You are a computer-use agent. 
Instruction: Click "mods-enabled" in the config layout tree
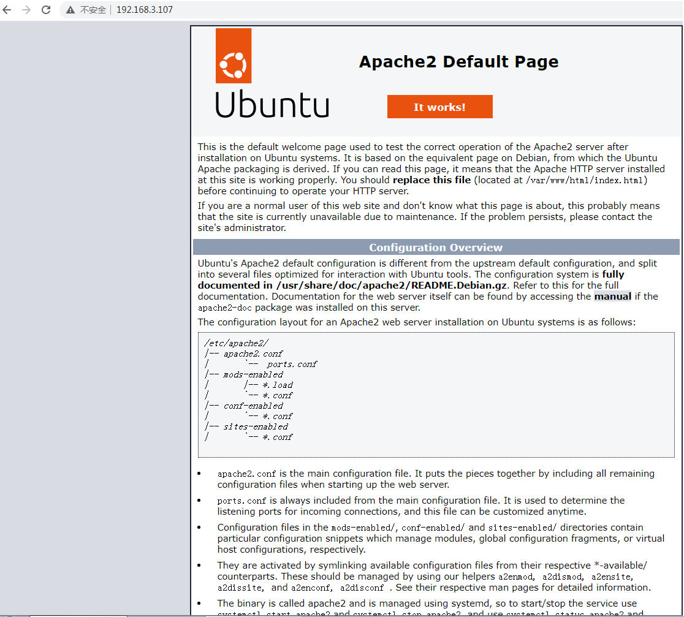point(253,374)
